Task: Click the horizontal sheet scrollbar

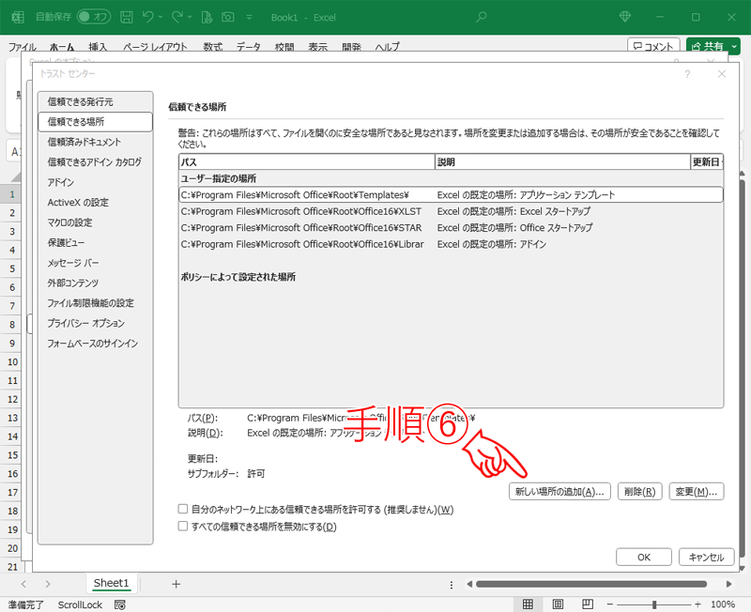Action: click(x=591, y=584)
